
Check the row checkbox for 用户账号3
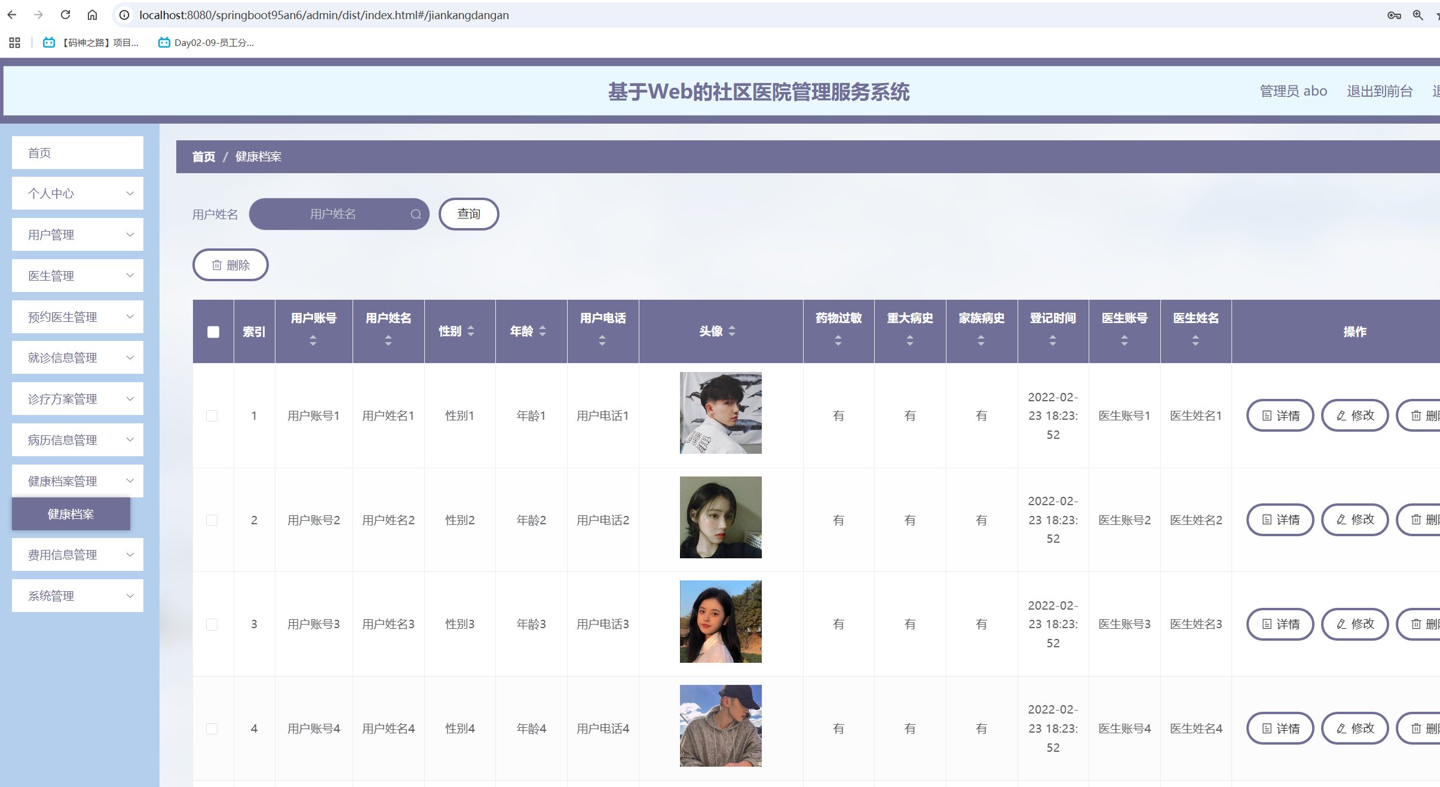coord(212,624)
